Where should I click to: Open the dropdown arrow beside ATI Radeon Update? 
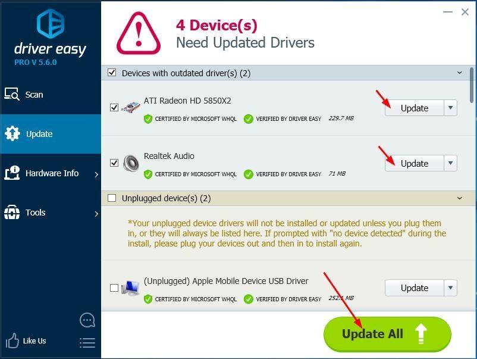(x=451, y=108)
